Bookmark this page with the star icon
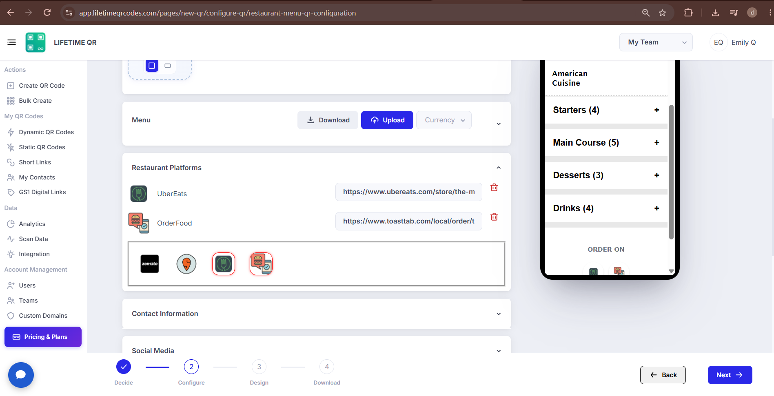 pyautogui.click(x=662, y=13)
